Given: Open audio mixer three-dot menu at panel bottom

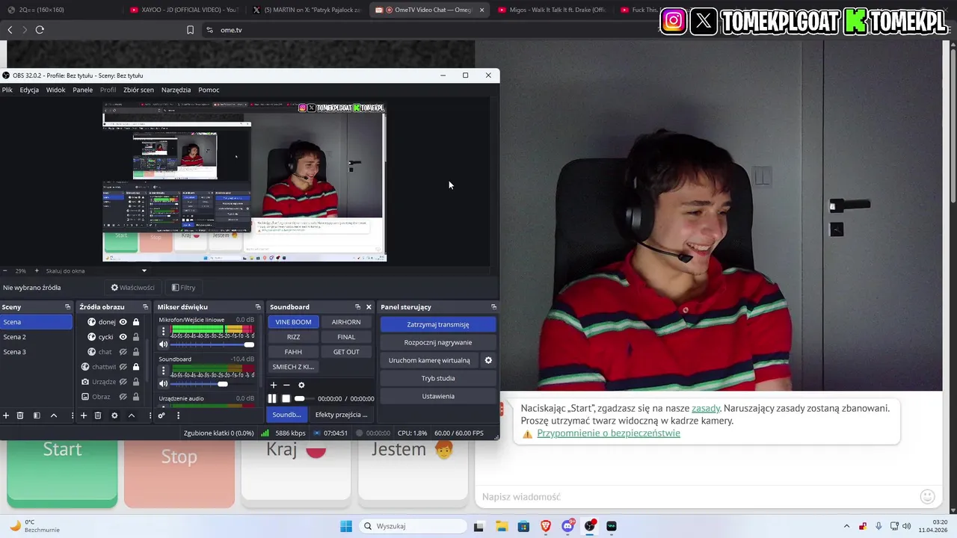Looking at the screenshot, I should click(178, 415).
